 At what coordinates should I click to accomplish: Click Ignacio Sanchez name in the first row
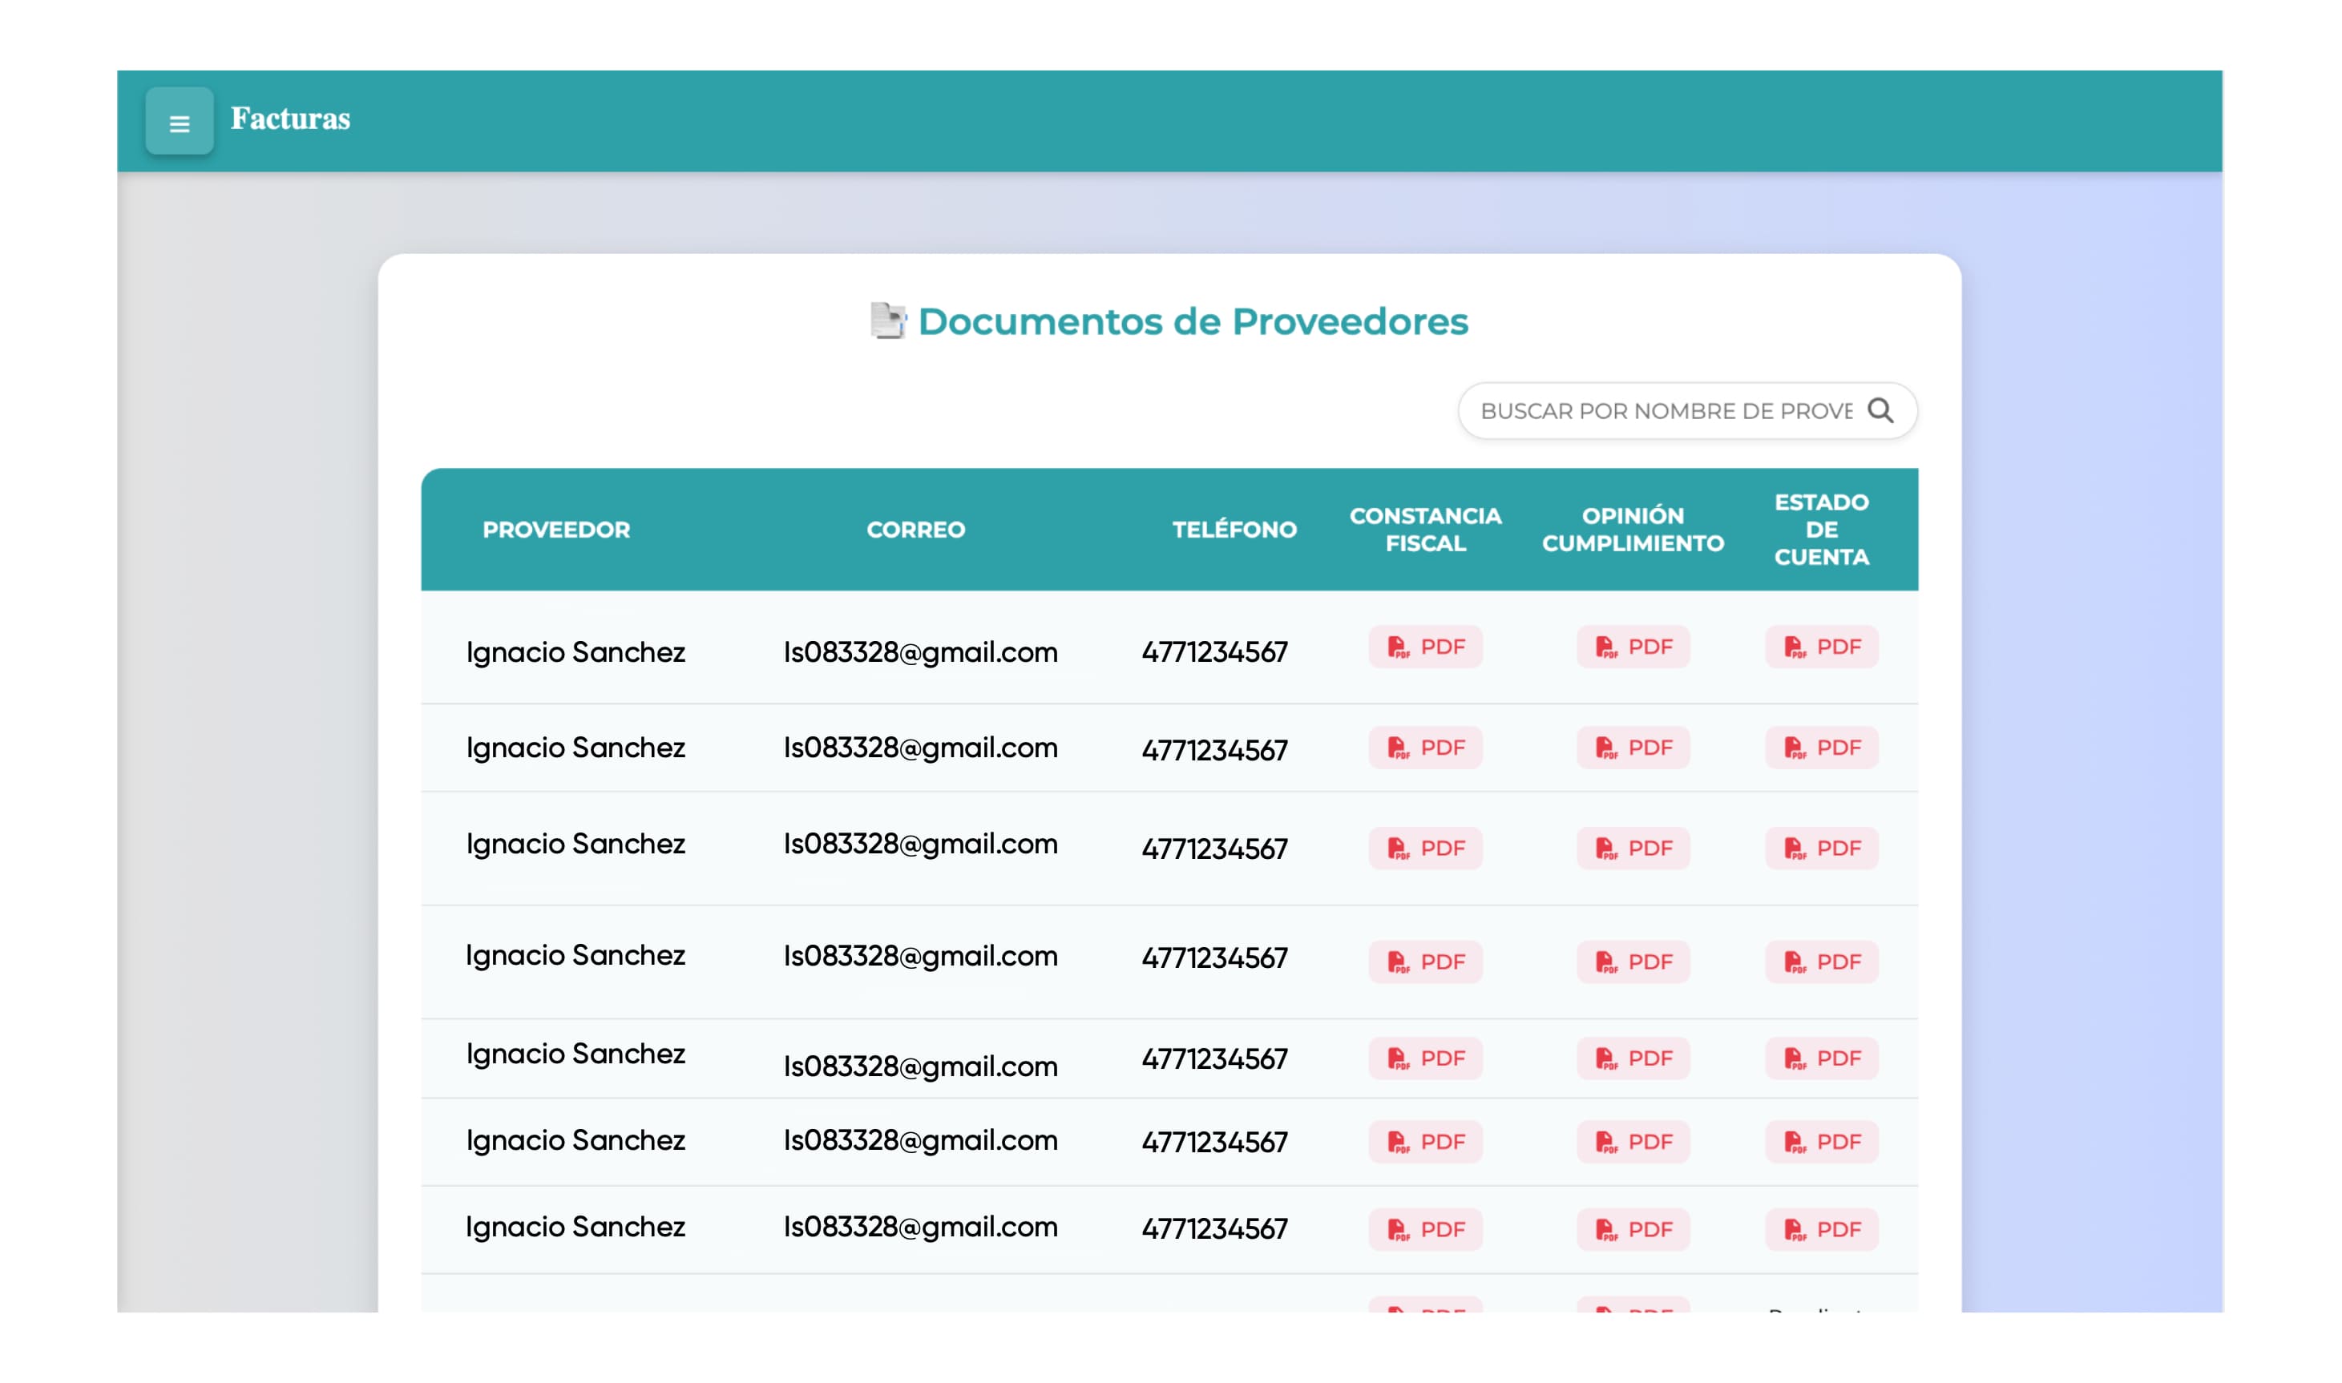pos(576,652)
